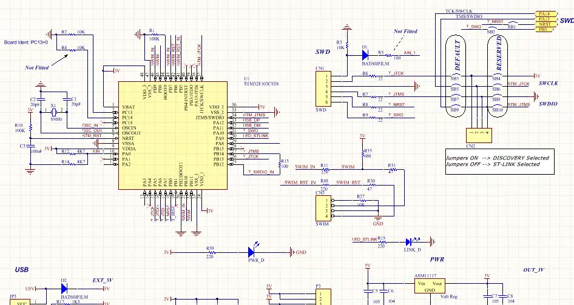
Task: Select the NRST port tag
Action: [x=546, y=24]
